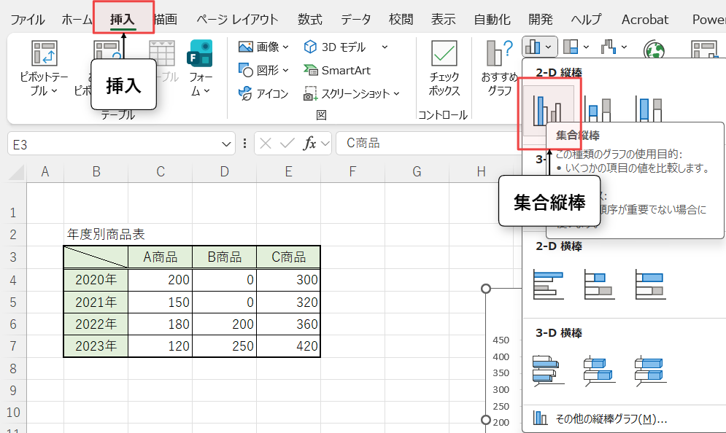The width and height of the screenshot is (726, 433).
Task: Pick the 3-D clustered horizontal bar chart
Action: [x=548, y=370]
